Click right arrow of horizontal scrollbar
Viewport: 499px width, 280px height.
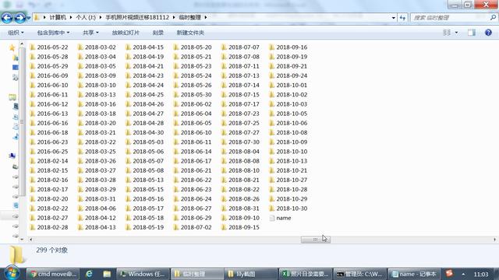[x=494, y=240]
